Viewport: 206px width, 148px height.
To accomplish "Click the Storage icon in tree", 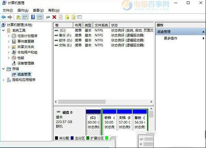I will [9, 69].
